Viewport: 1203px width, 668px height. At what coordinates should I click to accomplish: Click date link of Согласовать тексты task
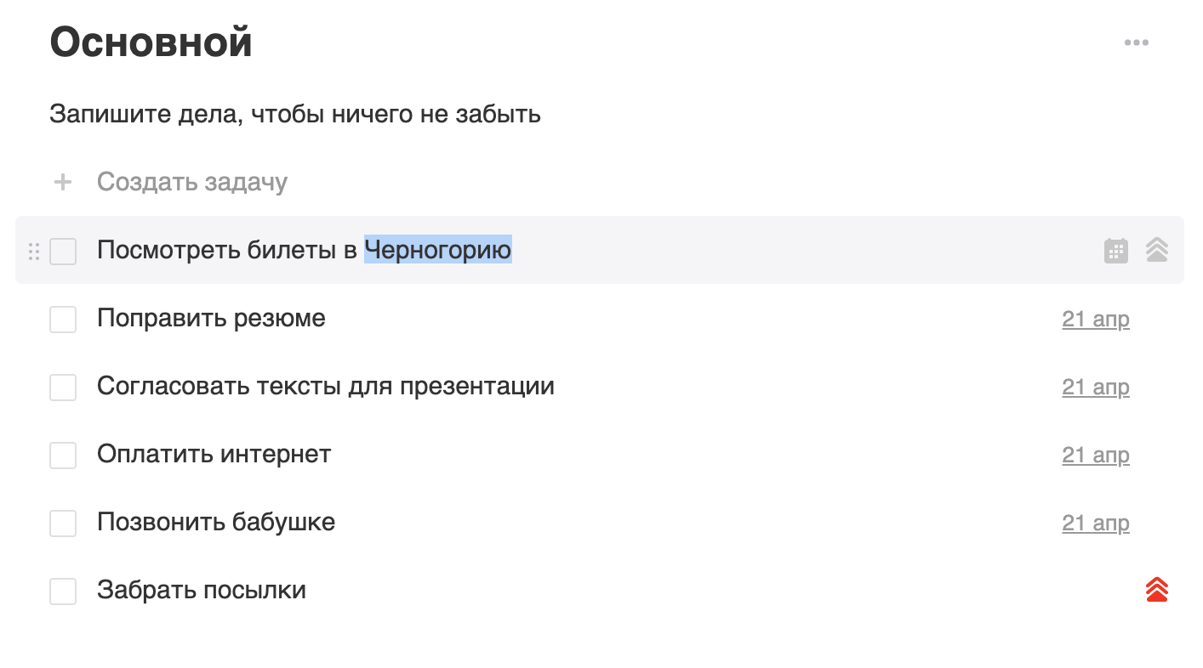[x=1096, y=388]
